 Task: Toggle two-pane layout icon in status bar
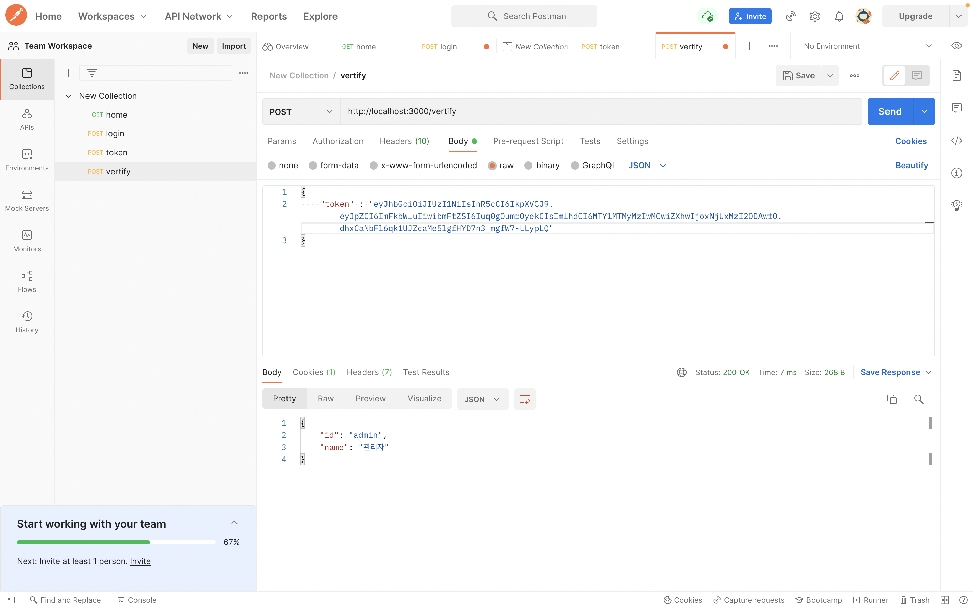click(945, 600)
